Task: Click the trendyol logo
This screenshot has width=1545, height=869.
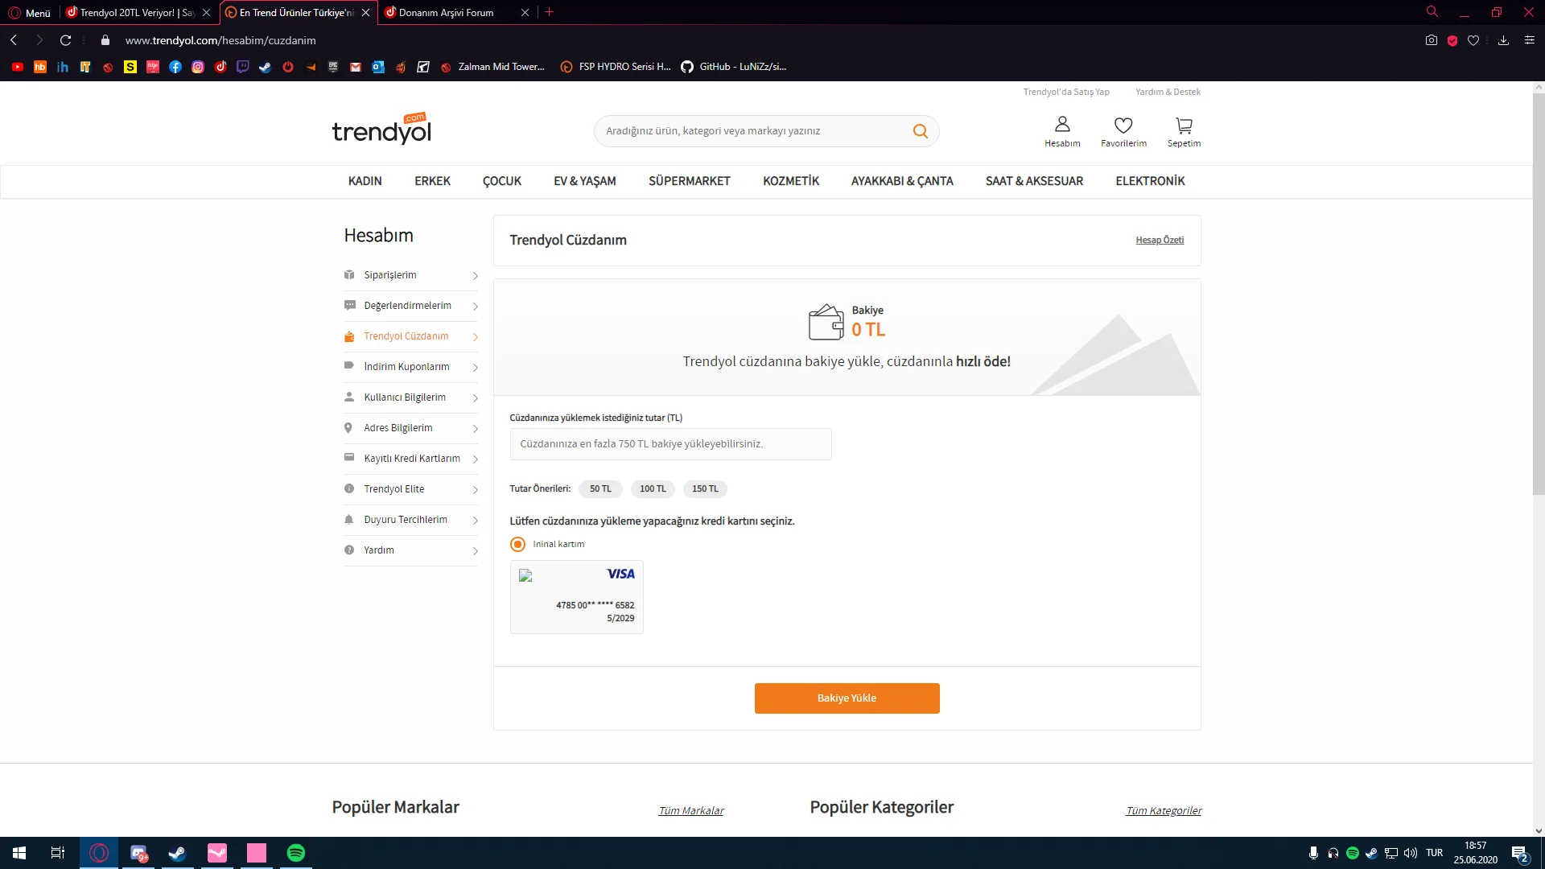Action: click(381, 130)
